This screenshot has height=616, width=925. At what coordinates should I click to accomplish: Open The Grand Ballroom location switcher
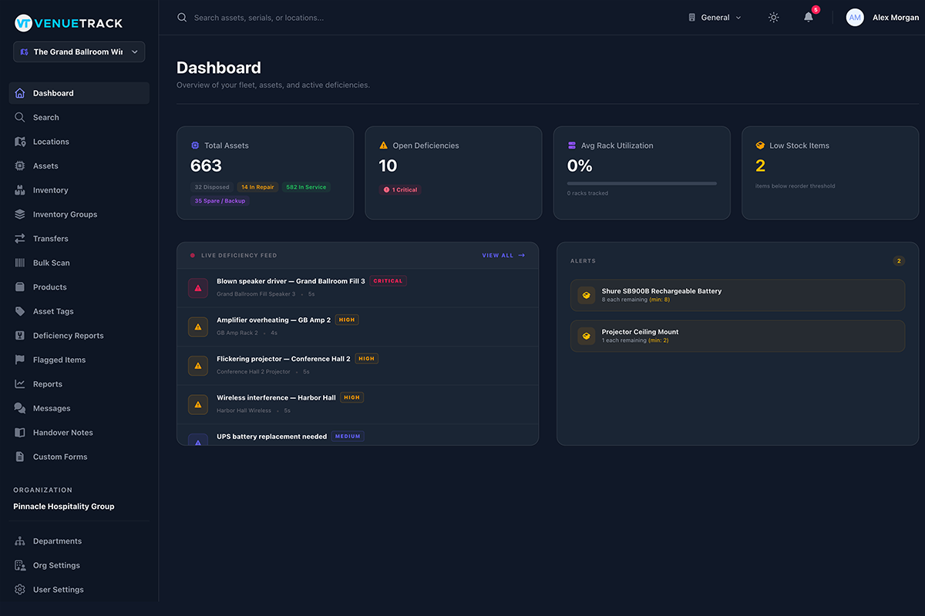point(78,52)
